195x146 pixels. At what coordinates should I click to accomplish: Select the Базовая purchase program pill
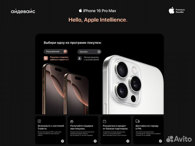pyautogui.click(x=89, y=52)
